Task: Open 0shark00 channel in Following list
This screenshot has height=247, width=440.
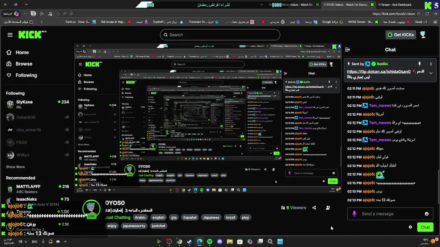Action: click(x=37, y=117)
